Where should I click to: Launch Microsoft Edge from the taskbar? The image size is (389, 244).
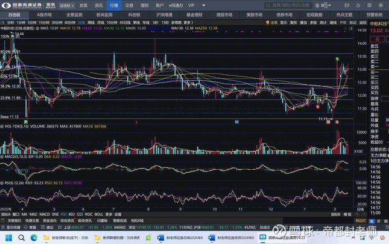[34, 238]
